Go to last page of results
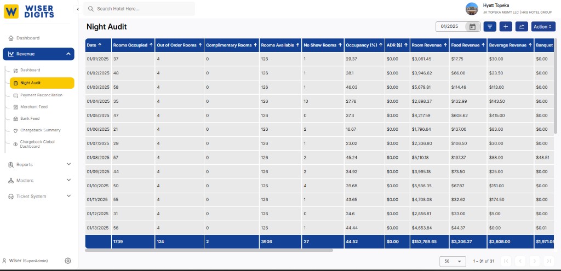 pyautogui.click(x=549, y=261)
